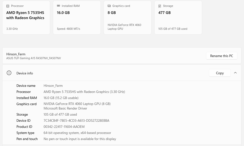Click the Graphics card icon
Viewport: 244px width, 146px height.
point(109,6)
